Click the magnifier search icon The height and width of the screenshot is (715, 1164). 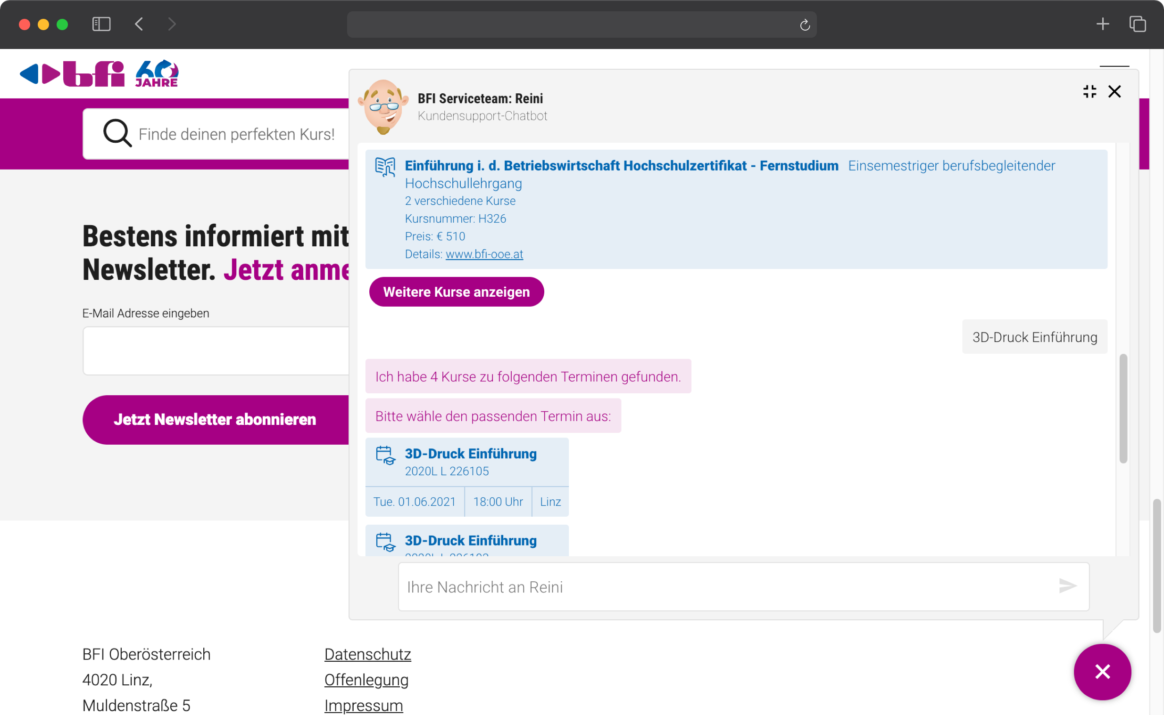[117, 133]
